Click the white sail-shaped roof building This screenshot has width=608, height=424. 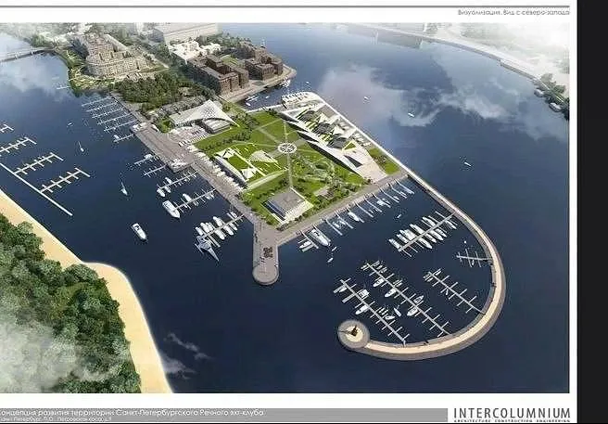pos(203,115)
